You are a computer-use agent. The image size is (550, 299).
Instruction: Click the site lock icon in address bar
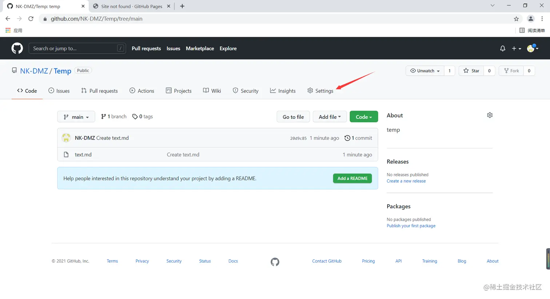[x=45, y=19]
